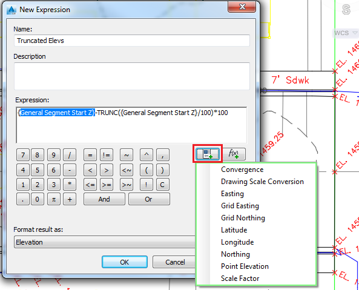Insert the equals (=) operator
The width and height of the screenshot is (359, 290).
pyautogui.click(x=90, y=155)
